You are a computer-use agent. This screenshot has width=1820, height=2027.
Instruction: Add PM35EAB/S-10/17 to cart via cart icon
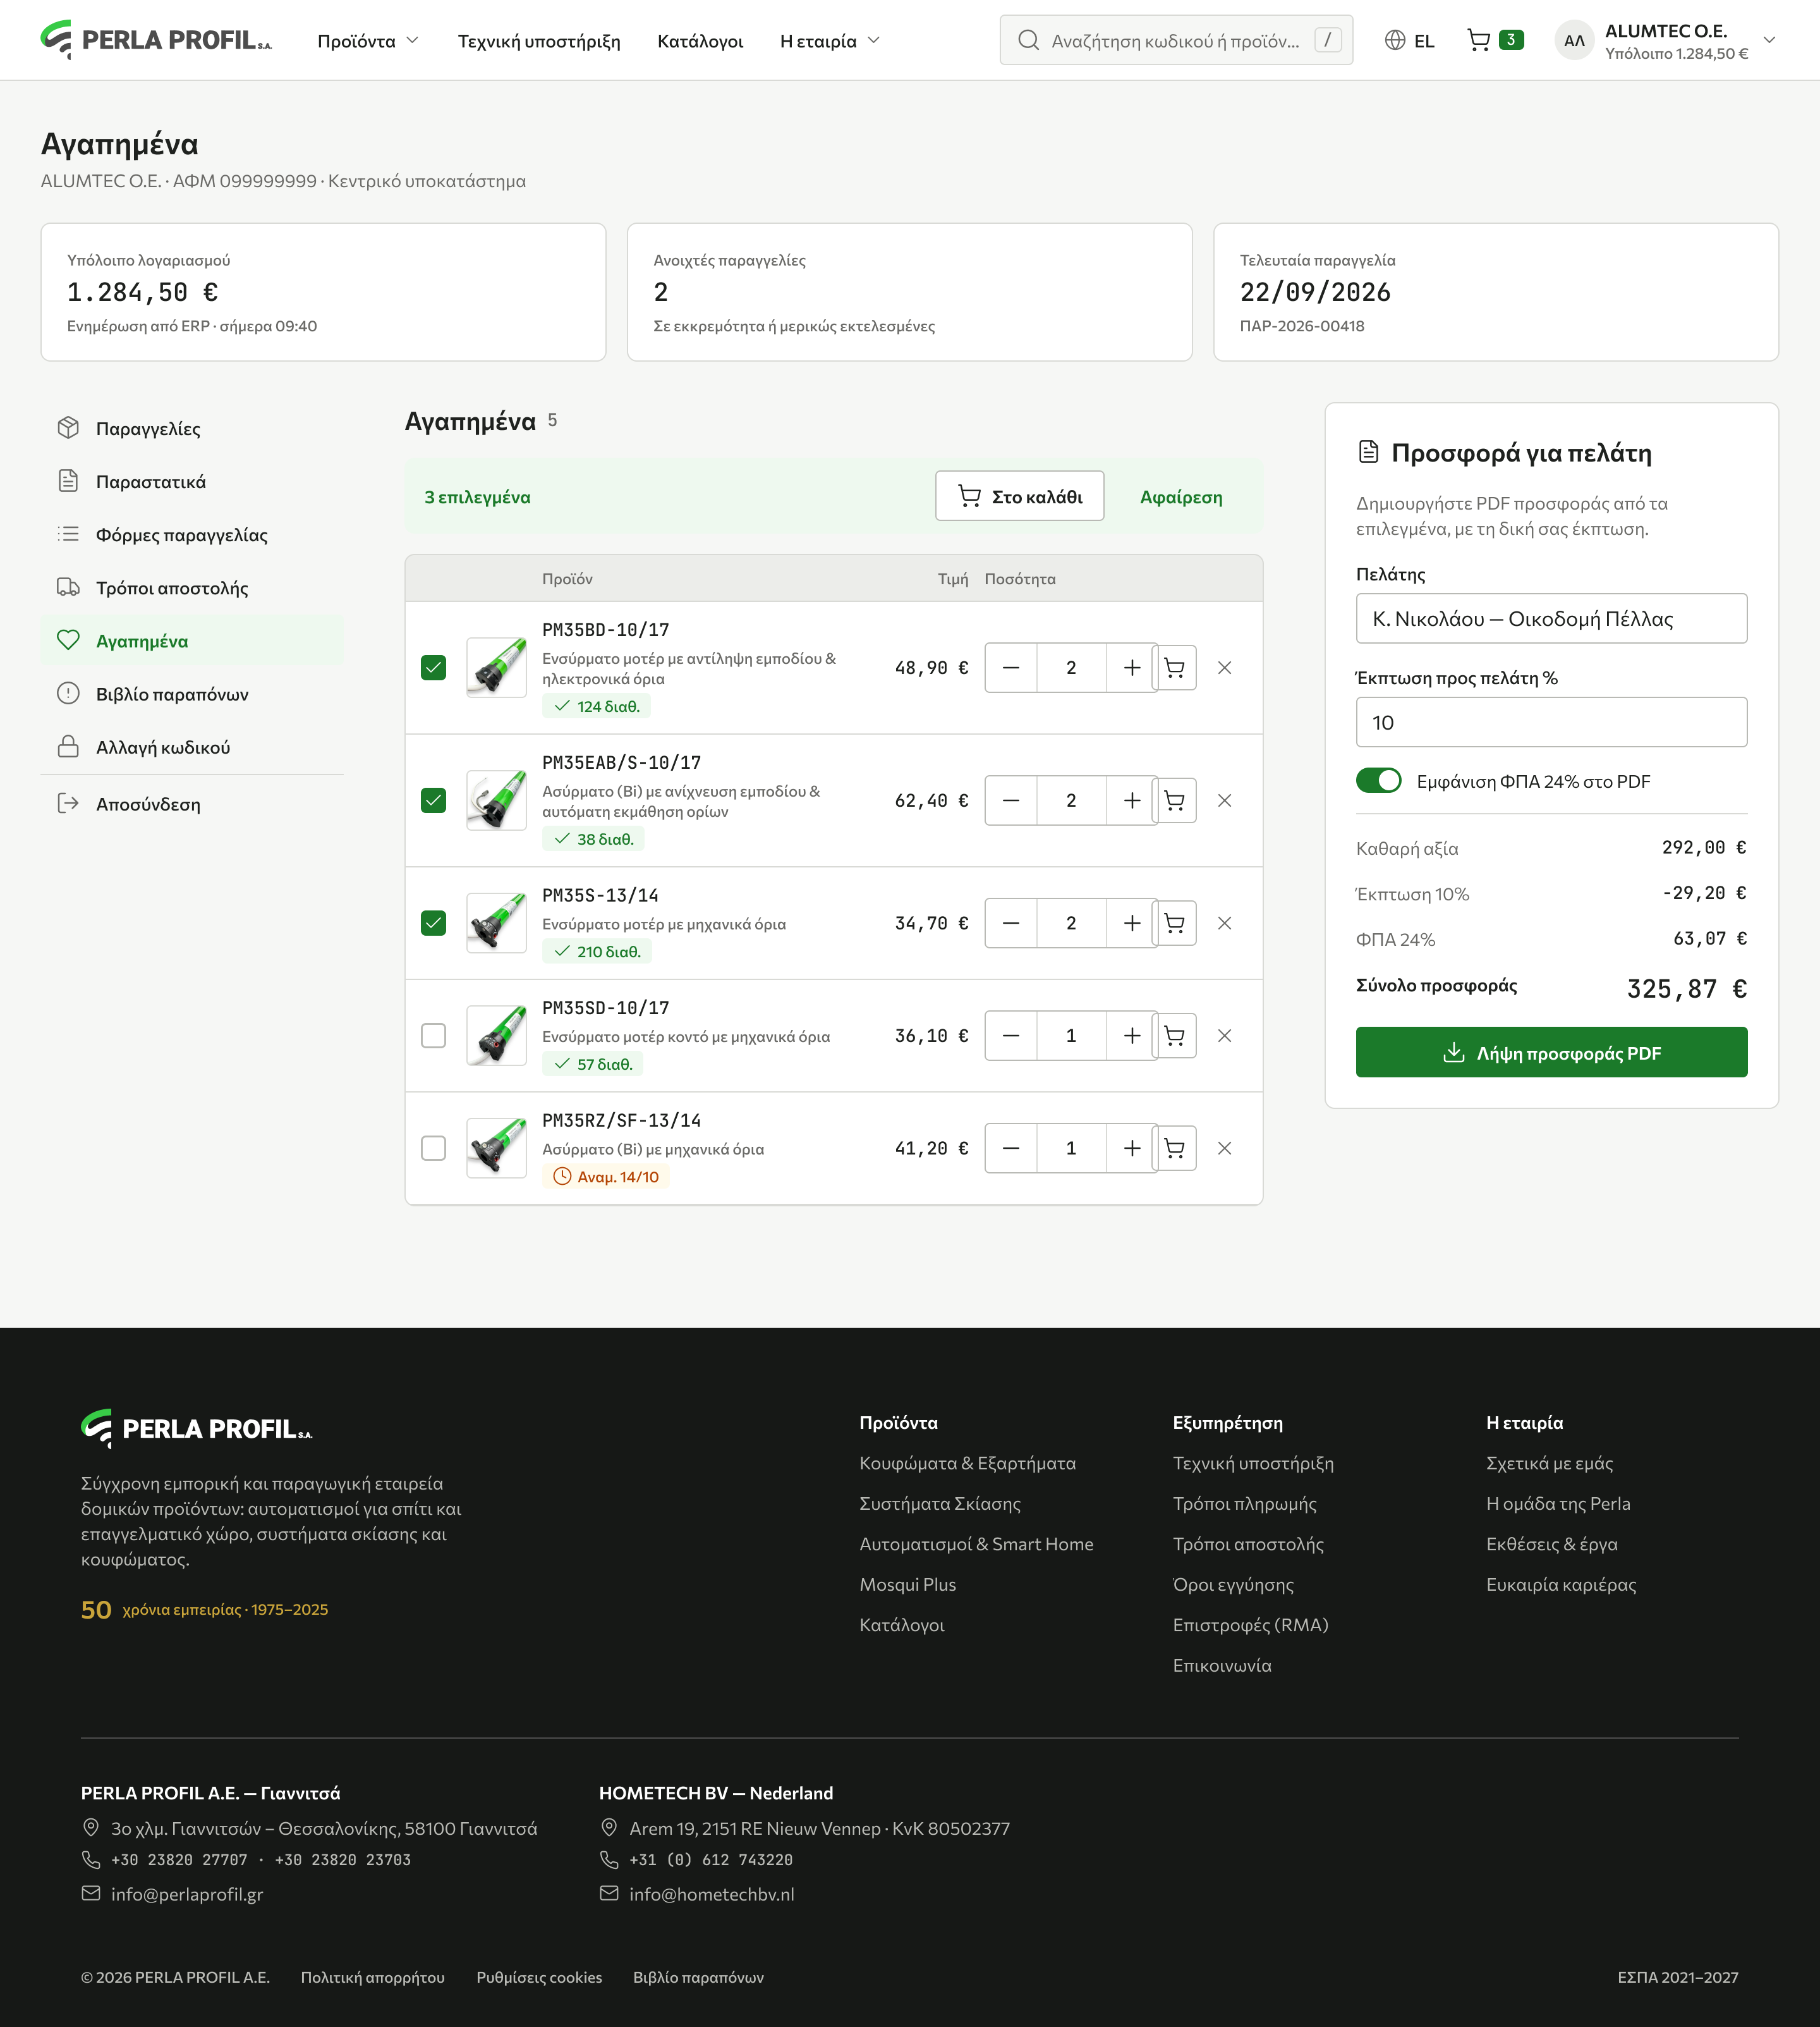(1175, 800)
